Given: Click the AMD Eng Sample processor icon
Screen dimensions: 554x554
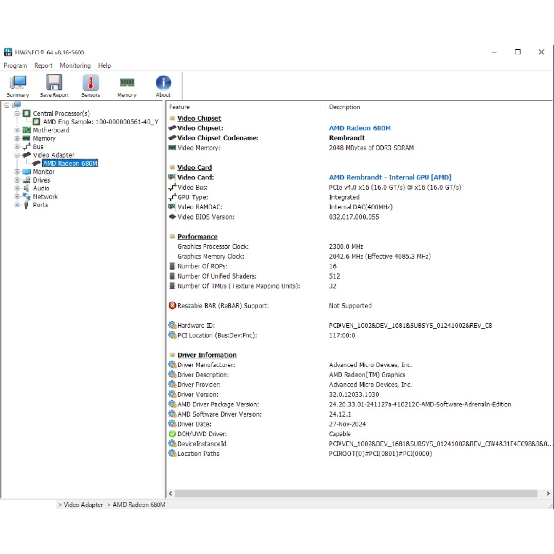Looking at the screenshot, I should [x=36, y=122].
